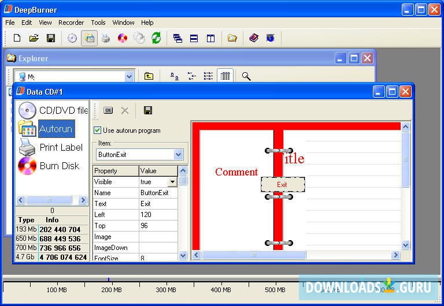Select the 650 Mb disc size row

[52, 238]
